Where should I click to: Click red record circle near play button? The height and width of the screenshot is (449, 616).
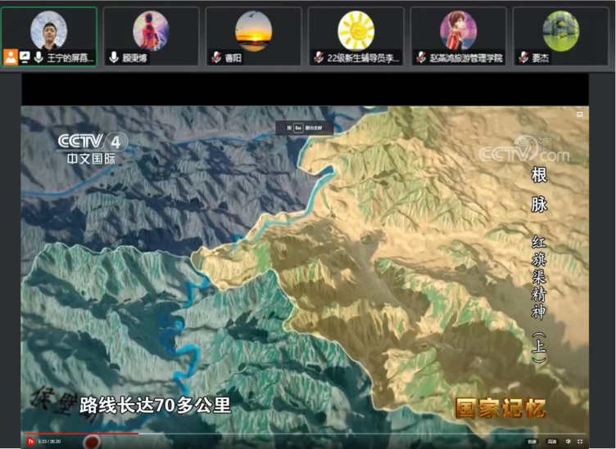(x=93, y=442)
